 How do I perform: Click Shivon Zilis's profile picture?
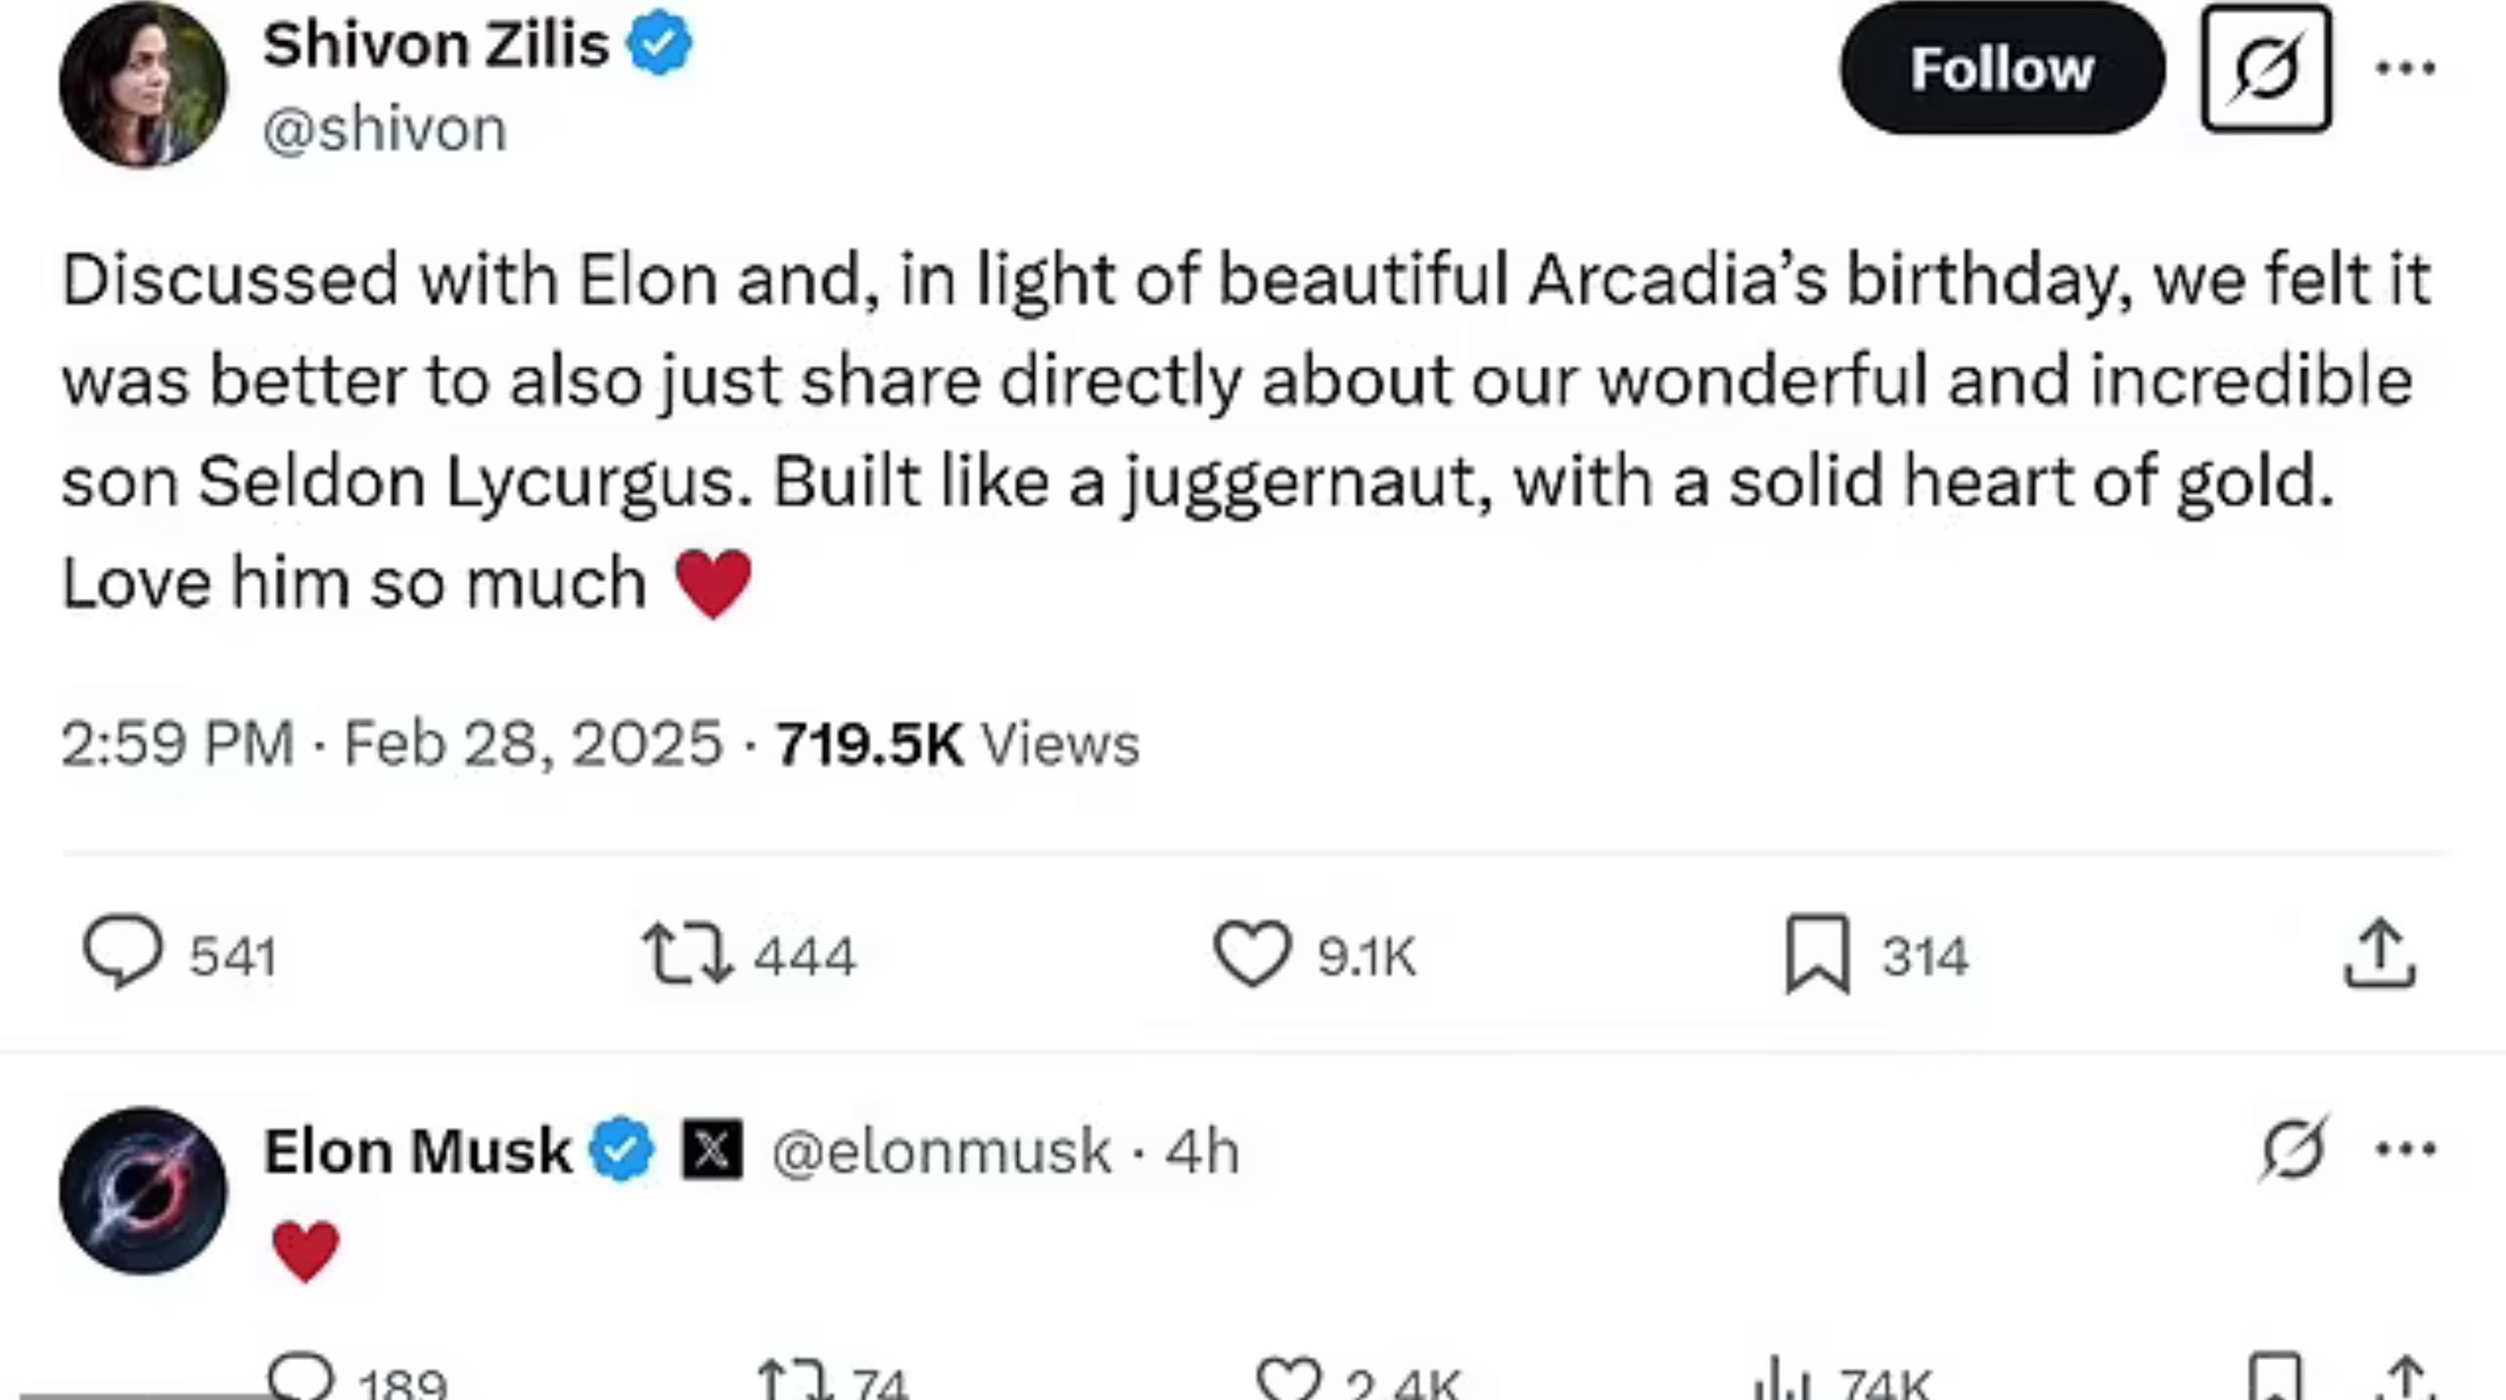click(143, 84)
